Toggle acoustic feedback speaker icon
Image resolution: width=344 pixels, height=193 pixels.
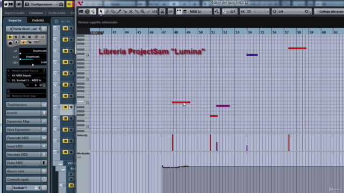[93, 12]
